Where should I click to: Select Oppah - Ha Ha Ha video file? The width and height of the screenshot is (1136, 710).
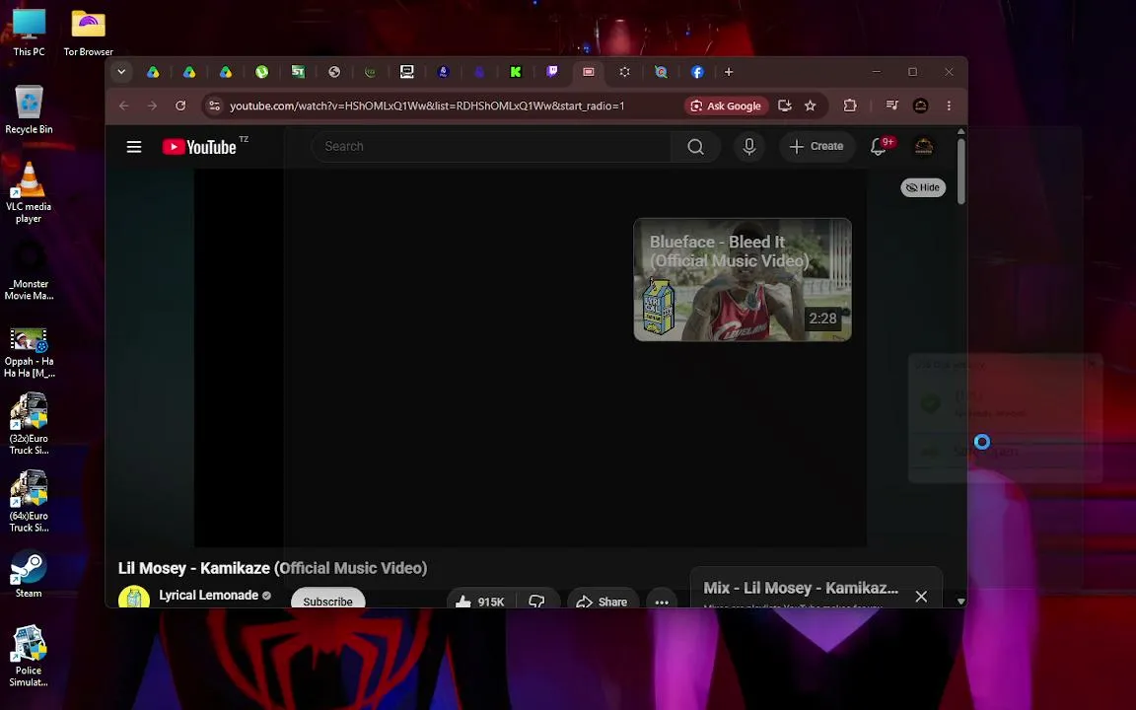click(x=29, y=353)
